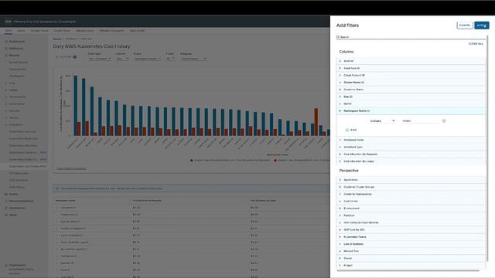
Task: Click the Governance sidebar icon
Action: tap(6, 208)
